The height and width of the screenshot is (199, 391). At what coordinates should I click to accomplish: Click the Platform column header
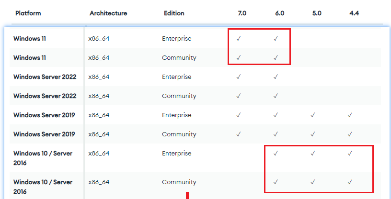coord(28,13)
